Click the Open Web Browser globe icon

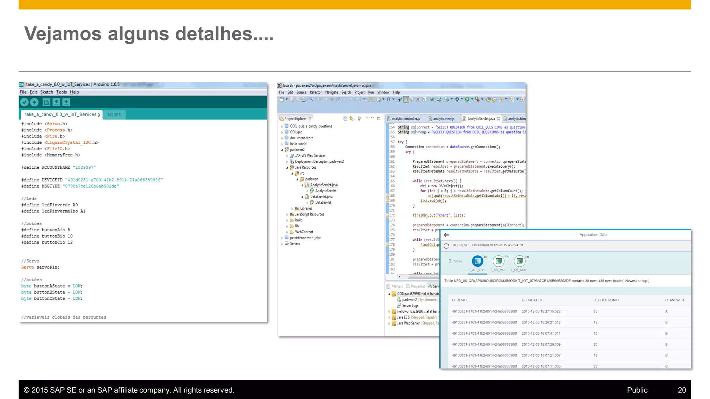coord(432,99)
